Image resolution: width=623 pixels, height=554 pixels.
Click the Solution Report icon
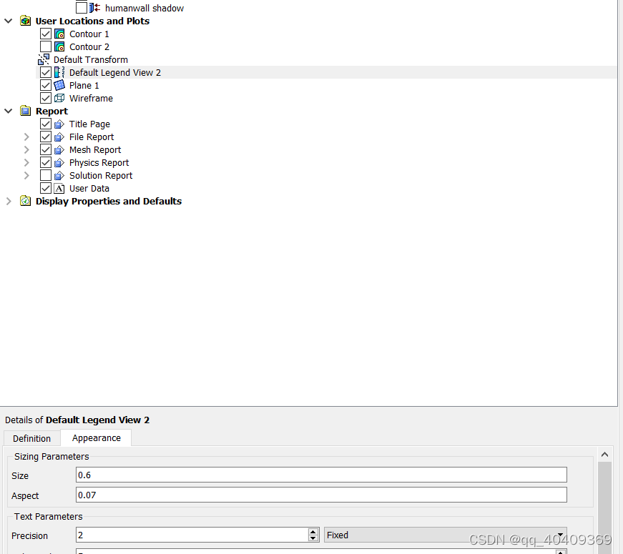59,175
